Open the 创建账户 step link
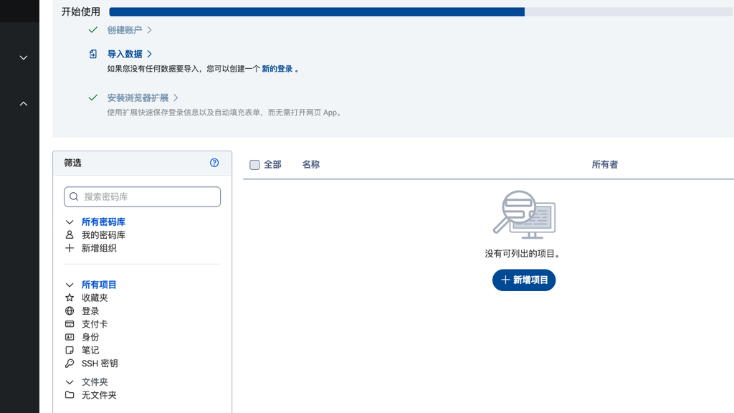Screen dimensions: 734x413 125,30
